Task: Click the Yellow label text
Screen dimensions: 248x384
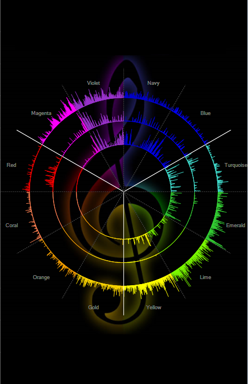Action: click(x=154, y=308)
